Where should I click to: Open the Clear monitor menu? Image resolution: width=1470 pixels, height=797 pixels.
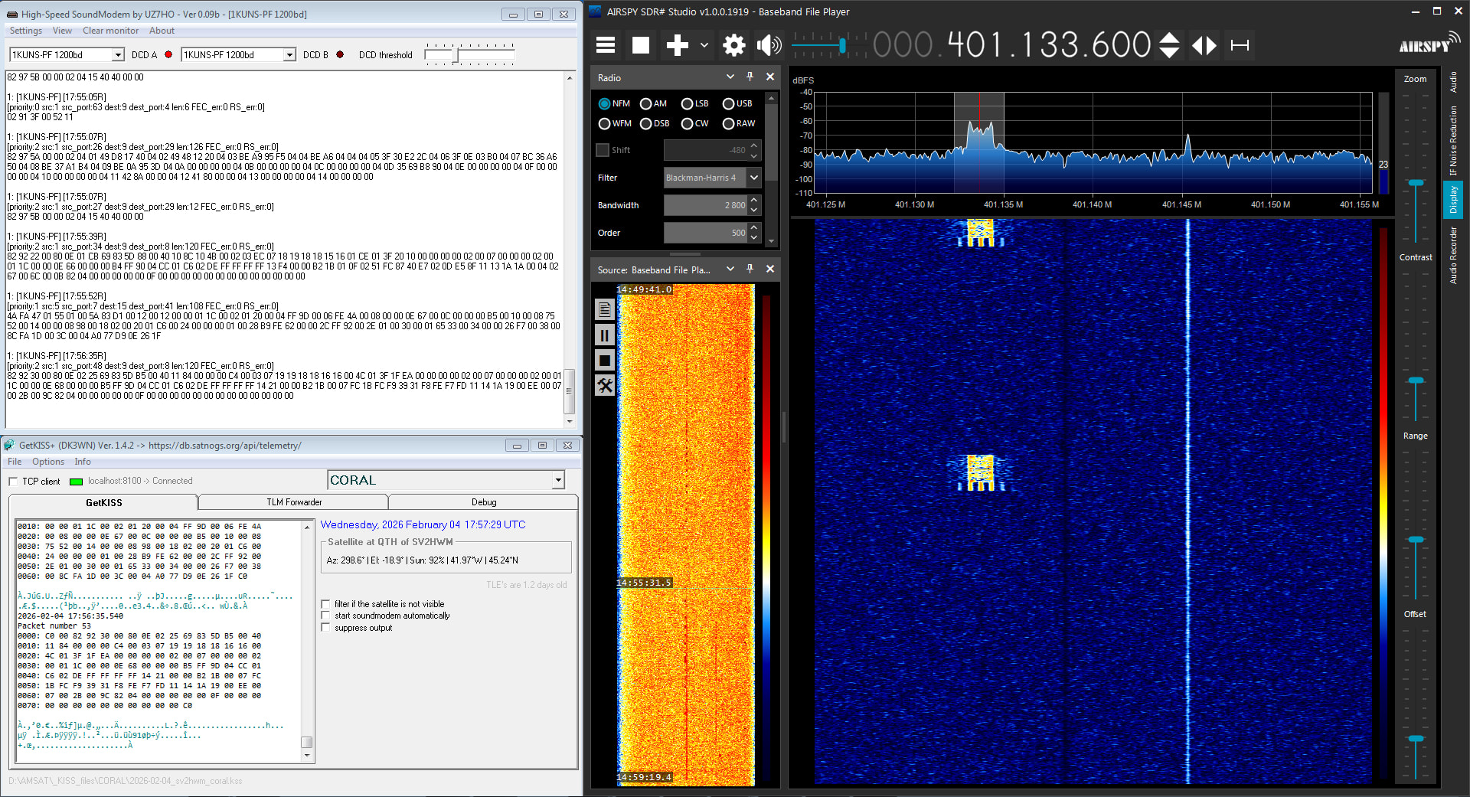pos(110,31)
